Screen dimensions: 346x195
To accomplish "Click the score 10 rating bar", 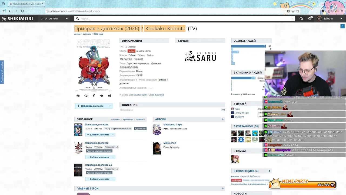I will [x=249, y=46].
